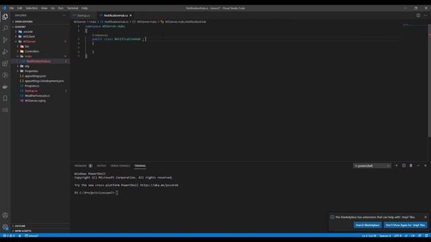
Task: Add a new terminal with plus icon
Action: tap(397, 165)
